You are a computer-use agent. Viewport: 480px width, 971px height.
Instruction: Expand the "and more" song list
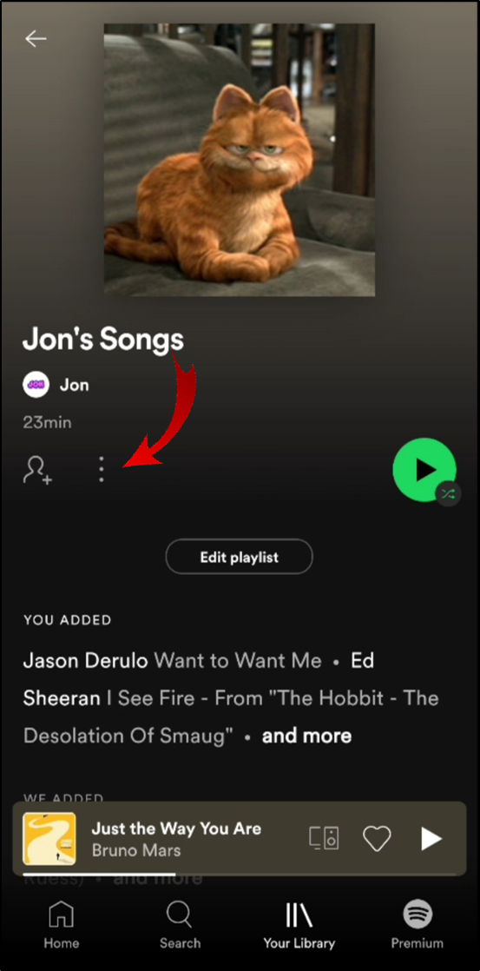click(306, 736)
